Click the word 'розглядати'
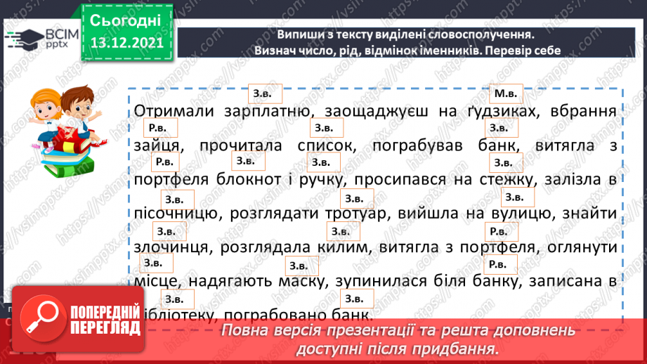This screenshot has width=647, height=364. click(274, 214)
